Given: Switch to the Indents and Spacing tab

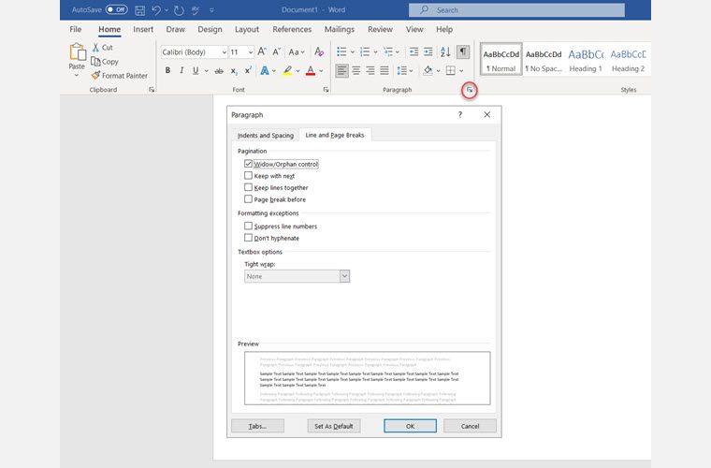Looking at the screenshot, I should [266, 136].
